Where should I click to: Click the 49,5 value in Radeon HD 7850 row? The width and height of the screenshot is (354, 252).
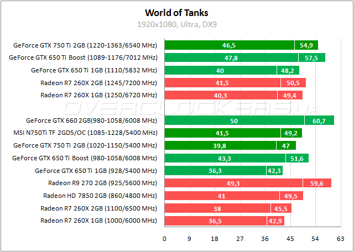291,196
